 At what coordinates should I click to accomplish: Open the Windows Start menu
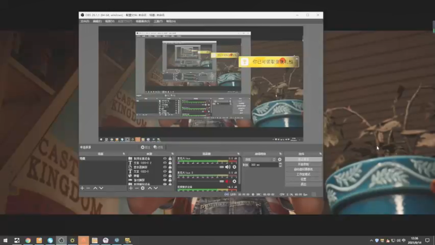(x=5, y=240)
